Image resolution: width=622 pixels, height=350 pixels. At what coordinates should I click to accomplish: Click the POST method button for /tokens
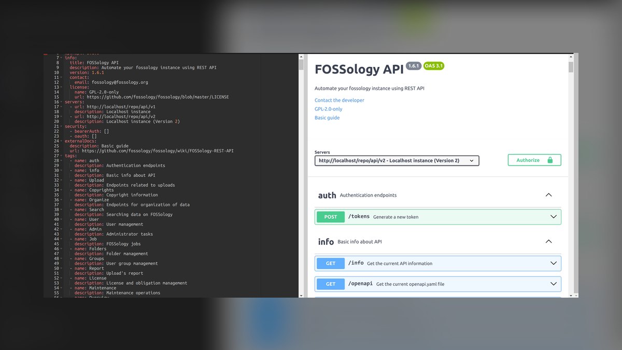pyautogui.click(x=331, y=217)
